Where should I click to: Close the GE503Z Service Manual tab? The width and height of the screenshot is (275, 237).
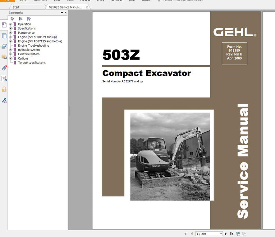pyautogui.click(x=86, y=7)
